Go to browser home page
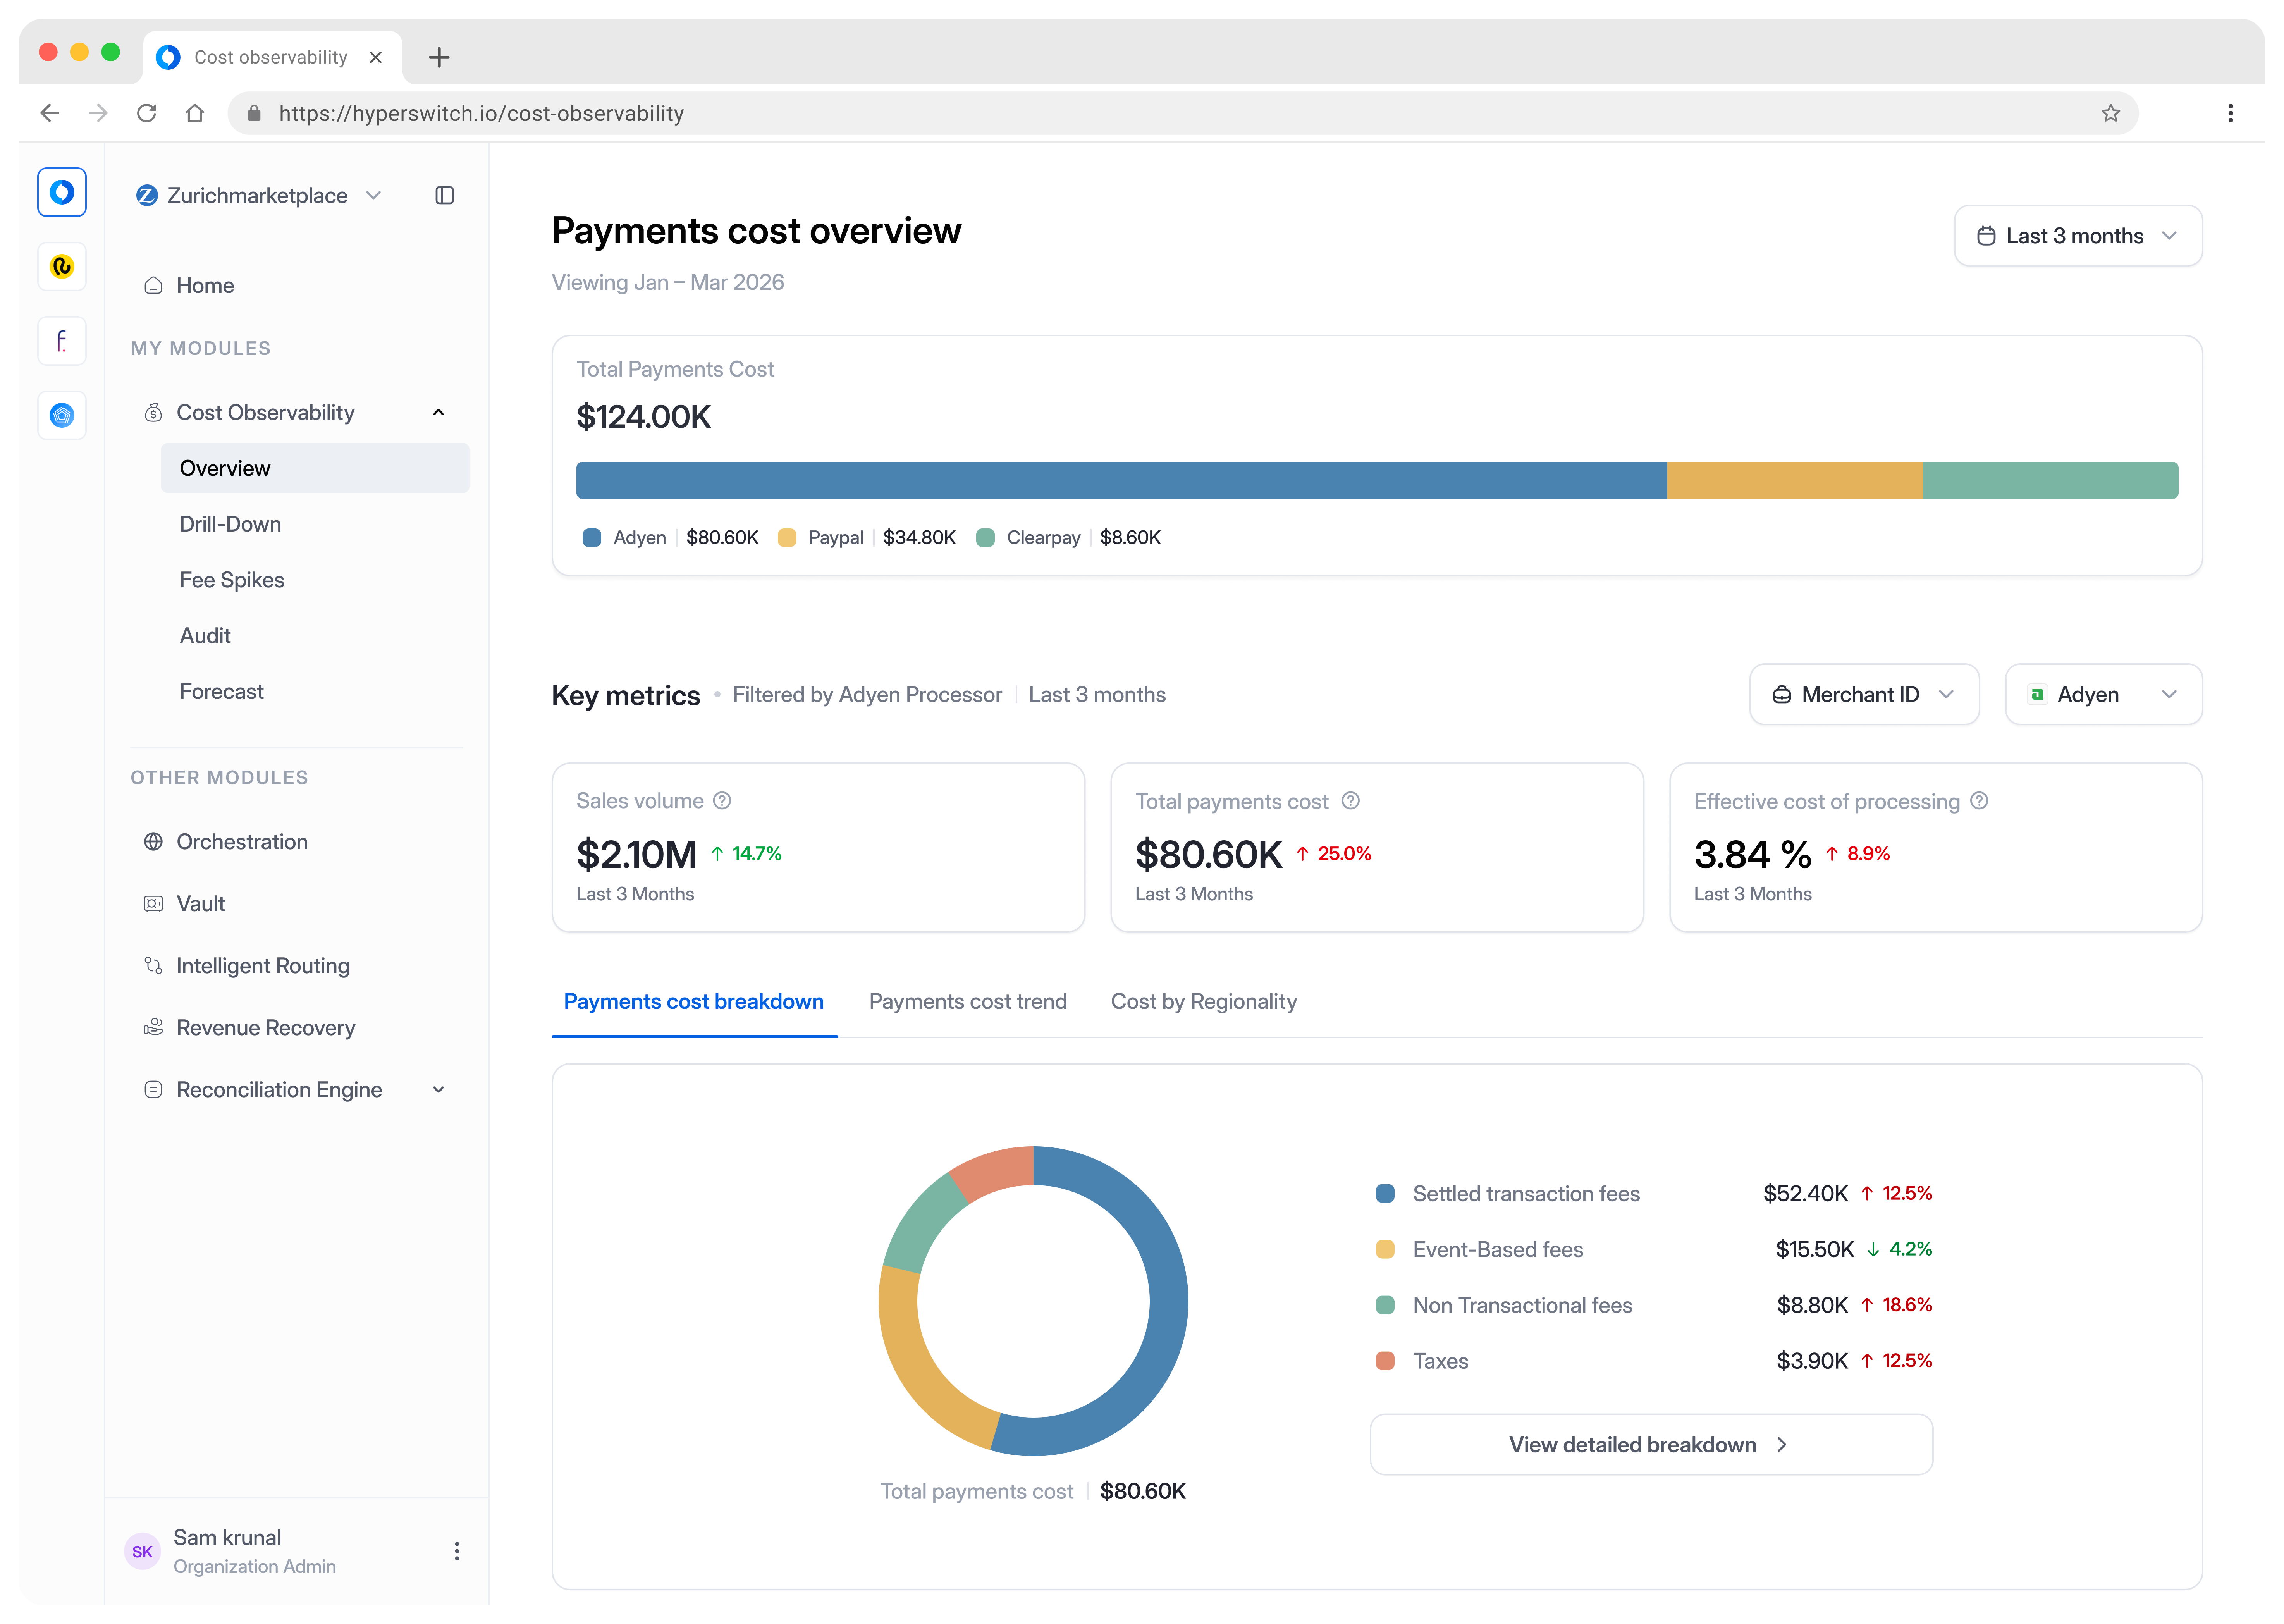The width and height of the screenshot is (2284, 1624). pyautogui.click(x=195, y=113)
